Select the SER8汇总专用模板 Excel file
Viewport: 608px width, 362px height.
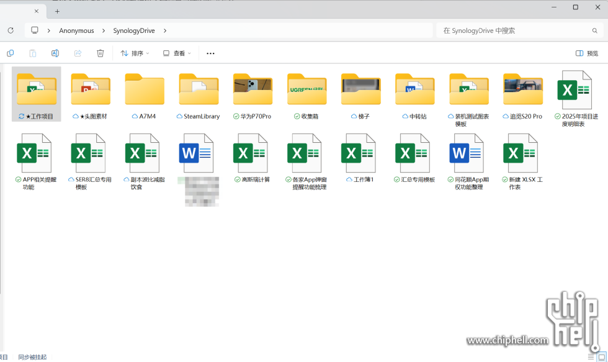(x=91, y=161)
